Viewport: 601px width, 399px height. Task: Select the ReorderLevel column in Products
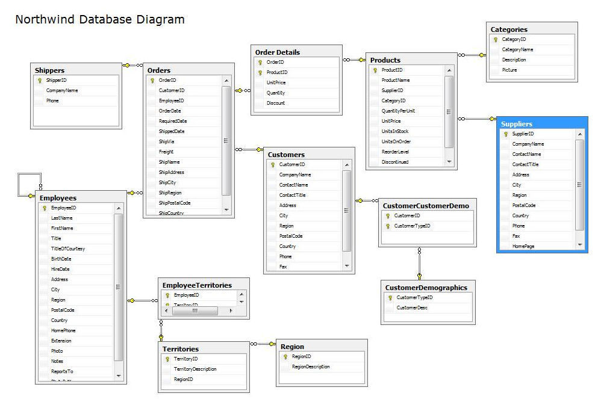[395, 152]
